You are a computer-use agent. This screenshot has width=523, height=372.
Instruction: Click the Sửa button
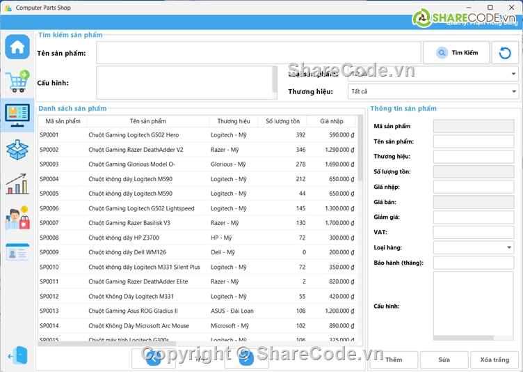(444, 359)
